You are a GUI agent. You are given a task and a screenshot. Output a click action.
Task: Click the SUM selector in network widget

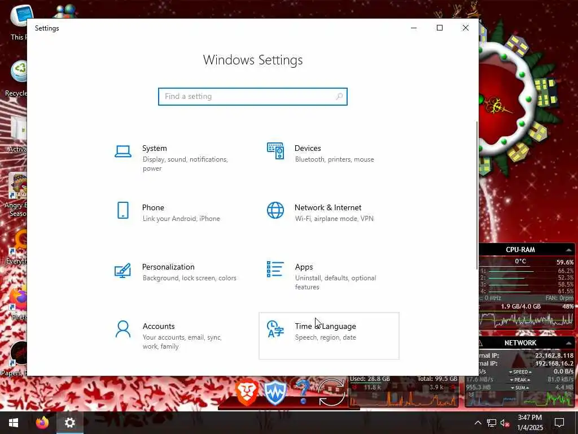coord(520,388)
